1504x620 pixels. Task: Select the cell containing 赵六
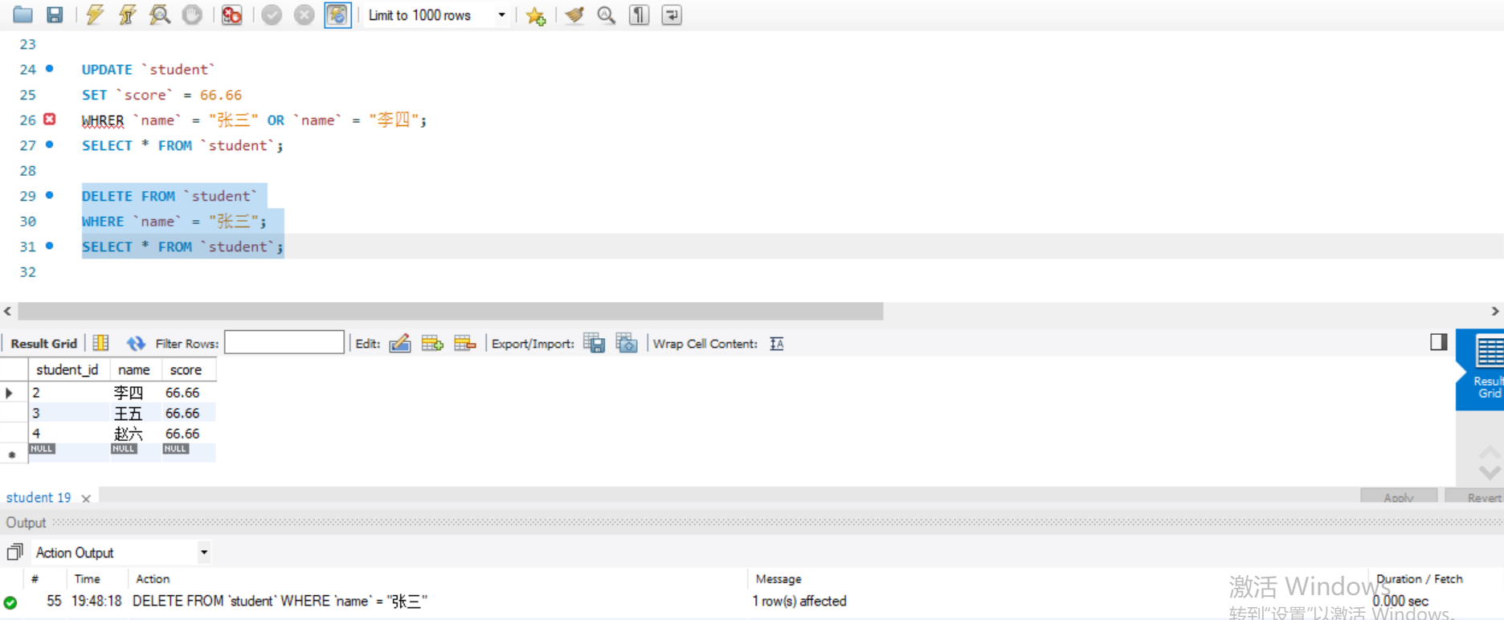click(x=136, y=433)
